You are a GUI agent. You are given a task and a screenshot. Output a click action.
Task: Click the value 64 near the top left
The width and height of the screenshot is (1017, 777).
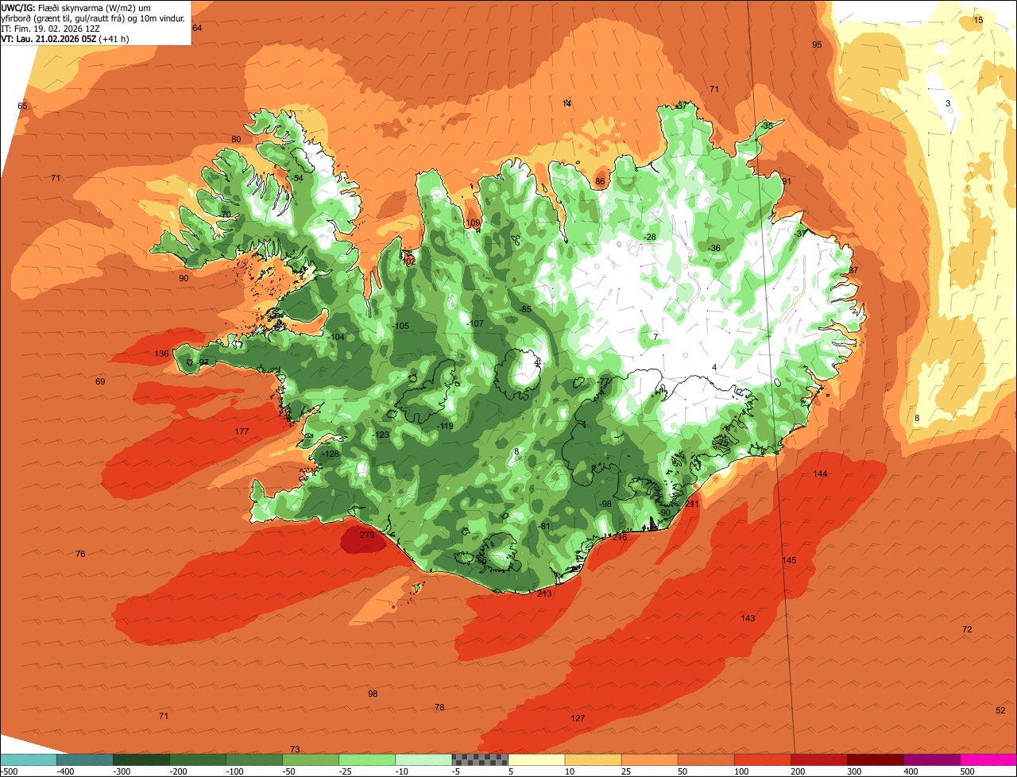click(x=197, y=28)
